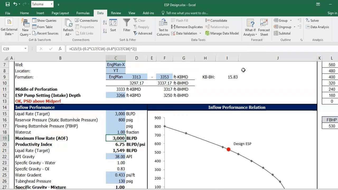The width and height of the screenshot is (338, 190).
Task: Select the Well name EngMan-X cell
Action: (x=116, y=65)
